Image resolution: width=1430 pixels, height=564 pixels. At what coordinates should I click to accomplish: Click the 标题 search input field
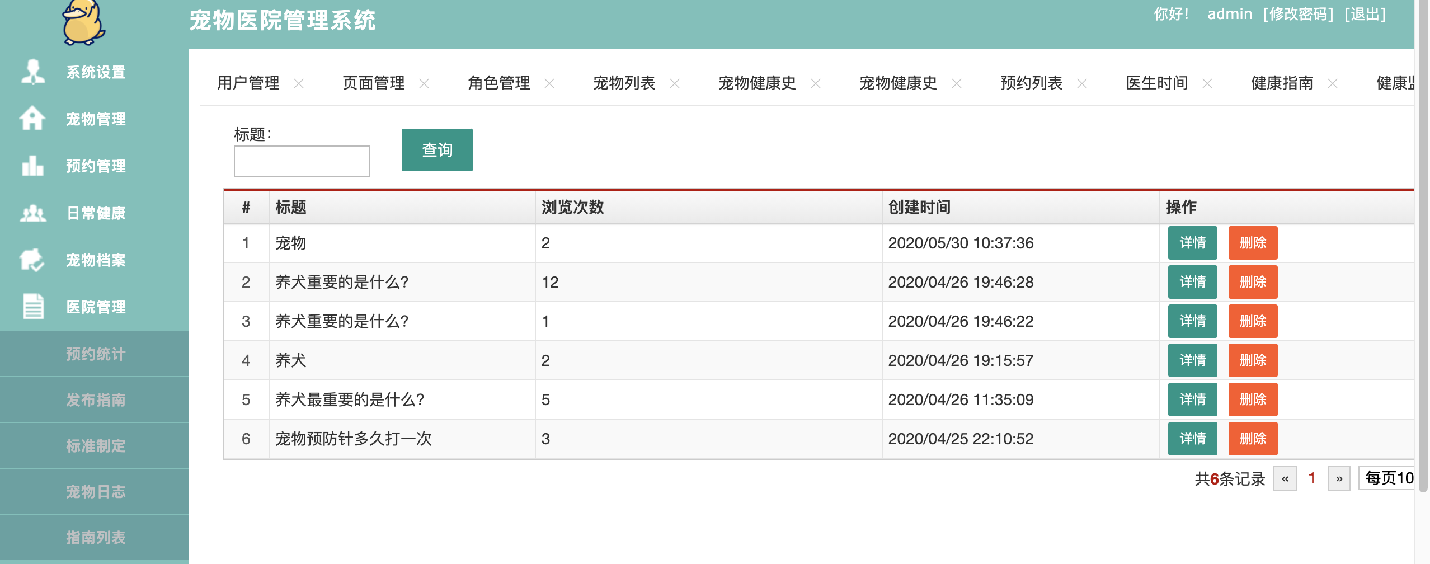302,161
